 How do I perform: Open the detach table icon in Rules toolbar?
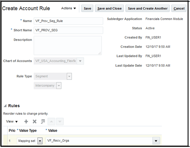(x=43, y=121)
